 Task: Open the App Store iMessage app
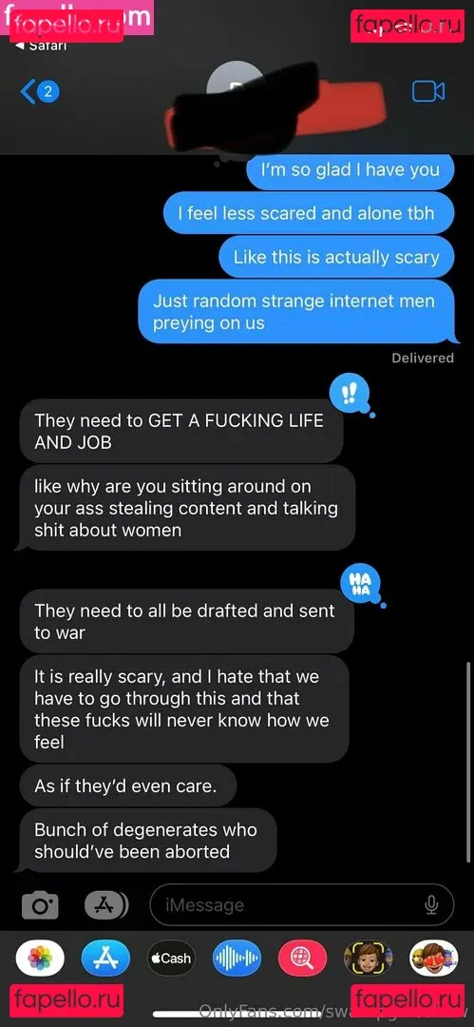click(105, 959)
